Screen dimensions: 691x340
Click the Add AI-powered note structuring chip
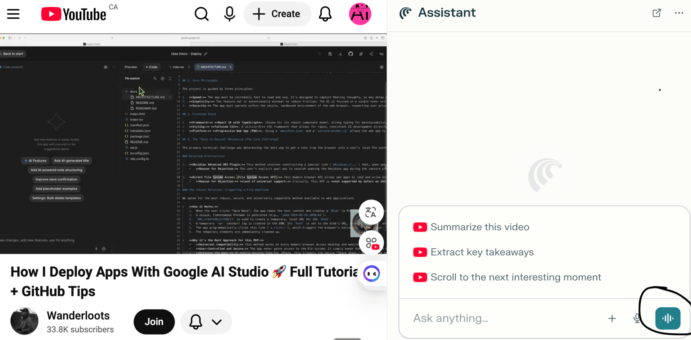pos(57,170)
